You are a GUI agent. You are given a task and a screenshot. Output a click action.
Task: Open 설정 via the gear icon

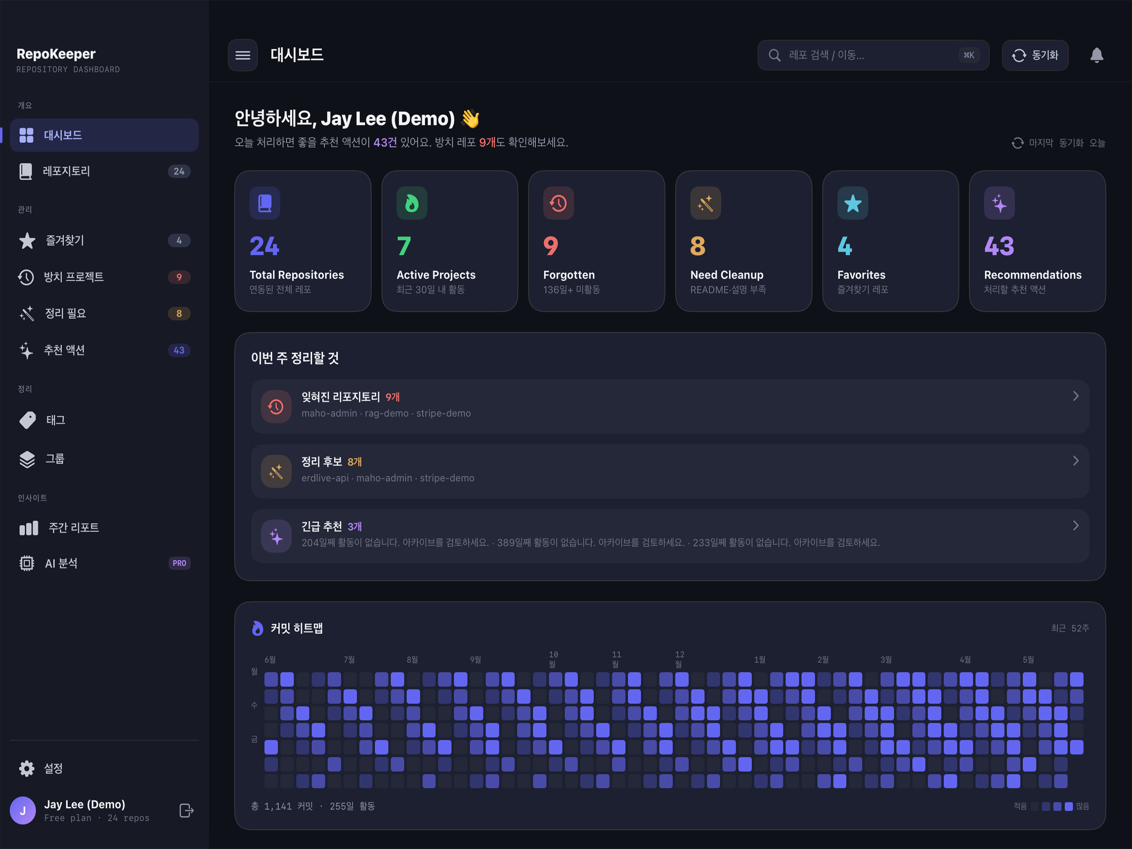[x=27, y=768]
